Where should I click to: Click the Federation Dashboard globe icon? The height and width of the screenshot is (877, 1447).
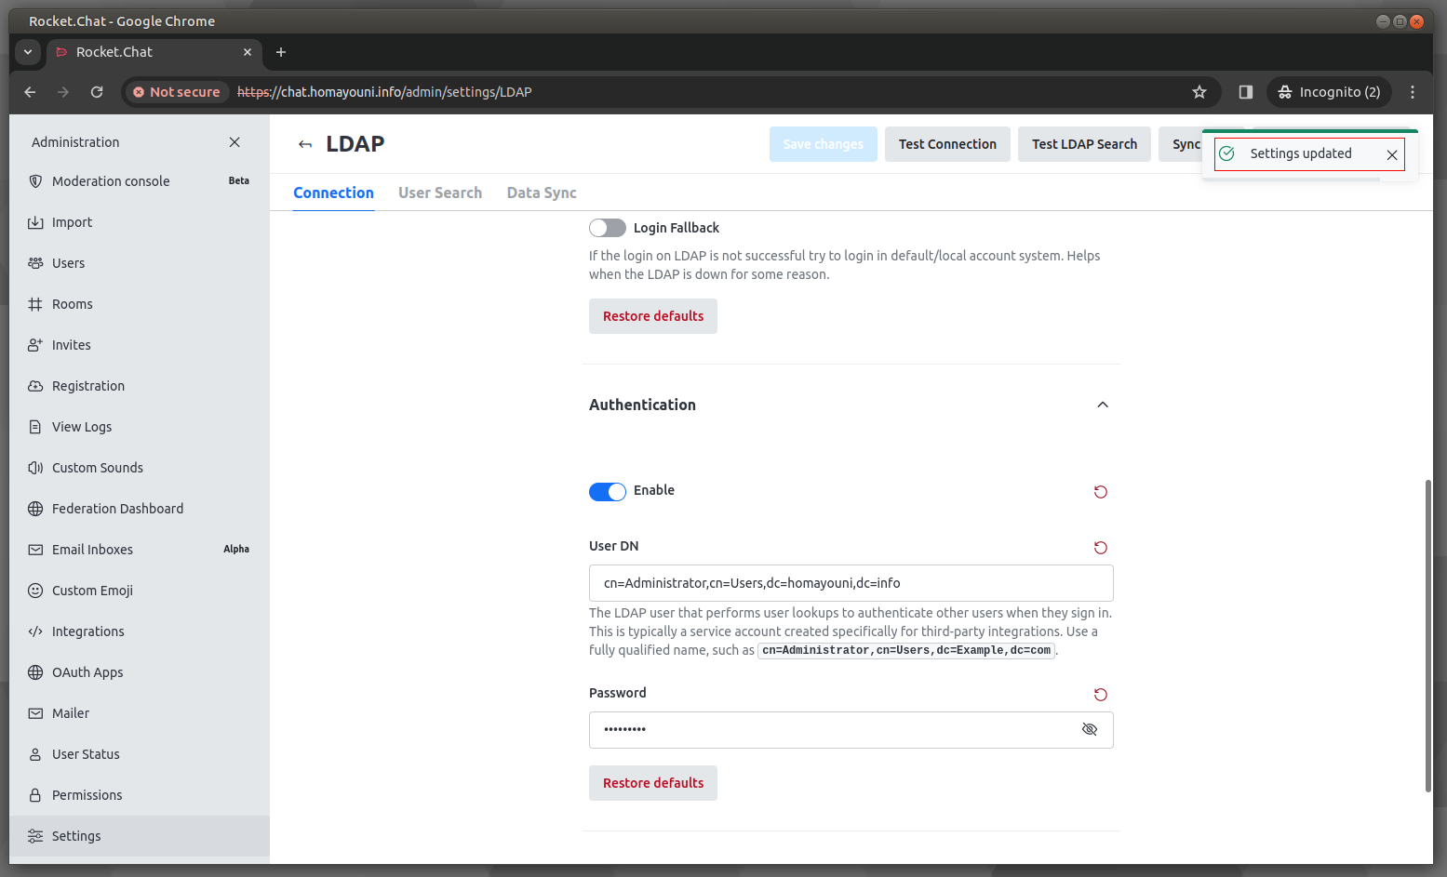click(35, 509)
